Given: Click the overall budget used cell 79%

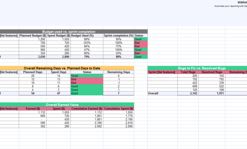Looking at the screenshot, I should pos(87,57).
